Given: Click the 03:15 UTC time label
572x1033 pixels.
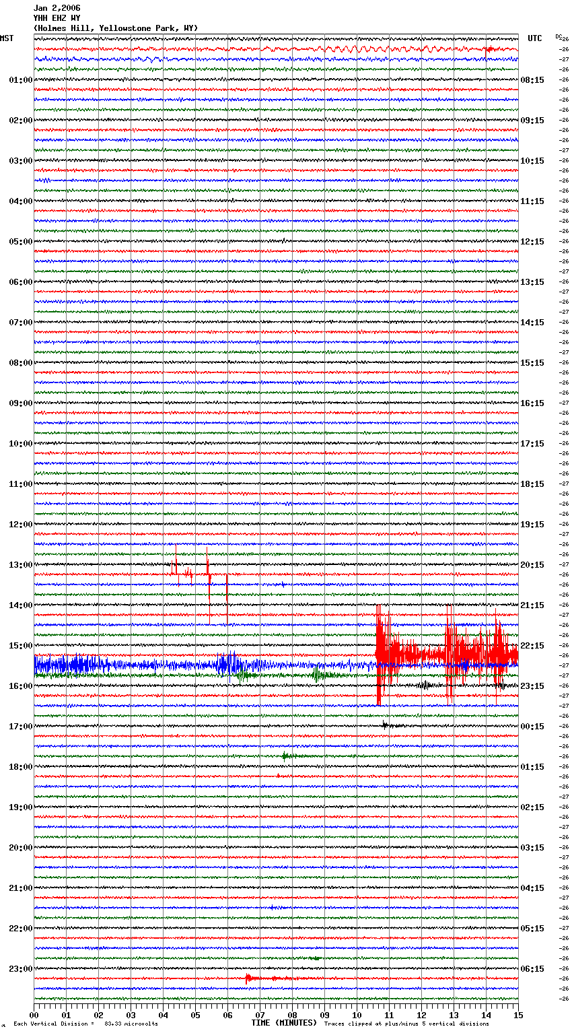Looking at the screenshot, I should click(x=532, y=848).
